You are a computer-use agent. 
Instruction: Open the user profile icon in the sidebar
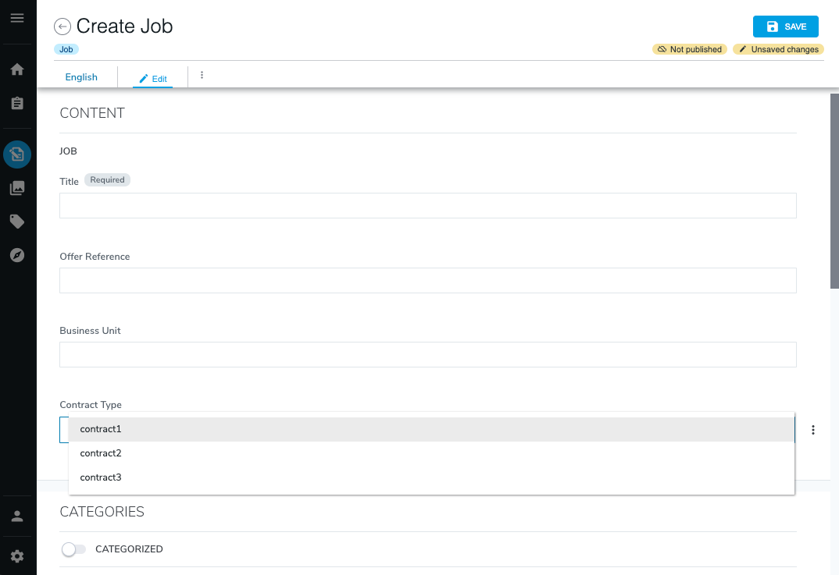click(x=17, y=516)
